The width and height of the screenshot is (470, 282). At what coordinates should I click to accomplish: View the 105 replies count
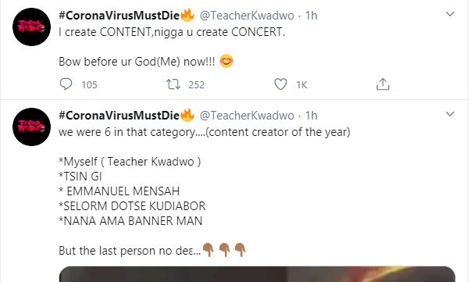89,85
